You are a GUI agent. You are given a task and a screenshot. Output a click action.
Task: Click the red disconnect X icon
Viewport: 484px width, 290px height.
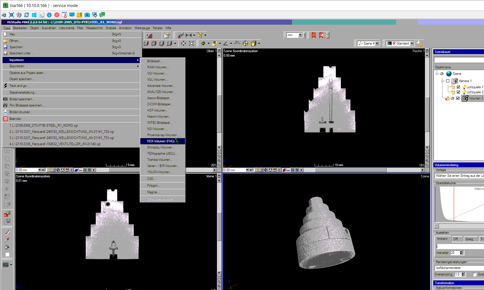click(x=57, y=15)
